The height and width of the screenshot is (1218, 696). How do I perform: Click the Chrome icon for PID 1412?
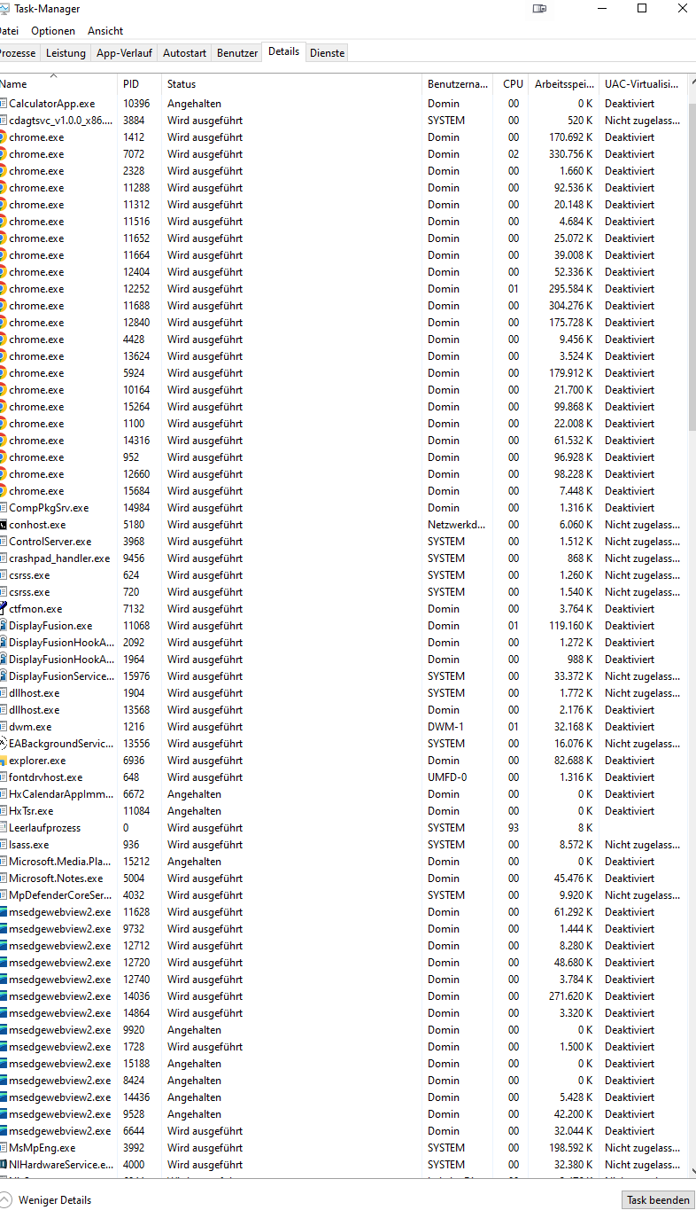[x=3, y=137]
